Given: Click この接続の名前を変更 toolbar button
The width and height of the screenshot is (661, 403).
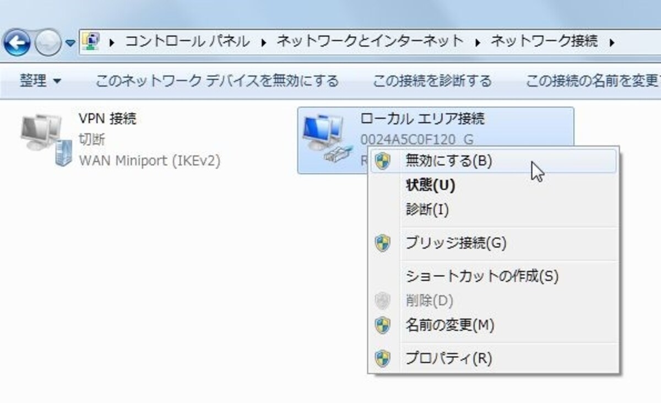Looking at the screenshot, I should [x=593, y=82].
